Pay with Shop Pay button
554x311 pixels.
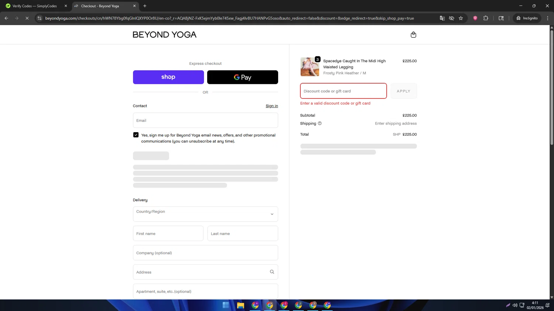tap(168, 77)
